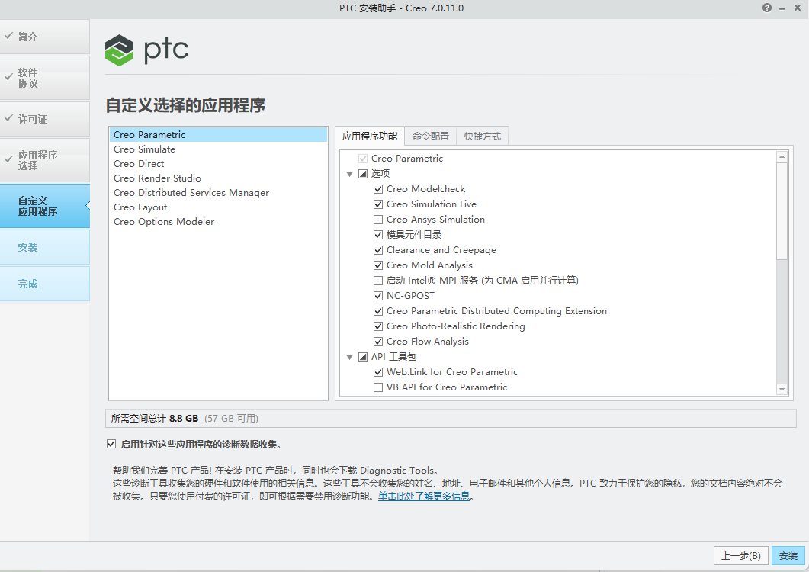Go to the 简介 step

tap(45, 37)
